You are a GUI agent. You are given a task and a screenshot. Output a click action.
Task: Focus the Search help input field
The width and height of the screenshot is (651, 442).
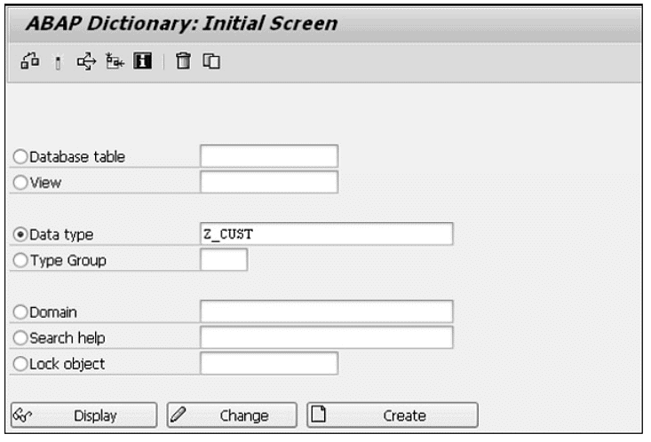tap(327, 338)
